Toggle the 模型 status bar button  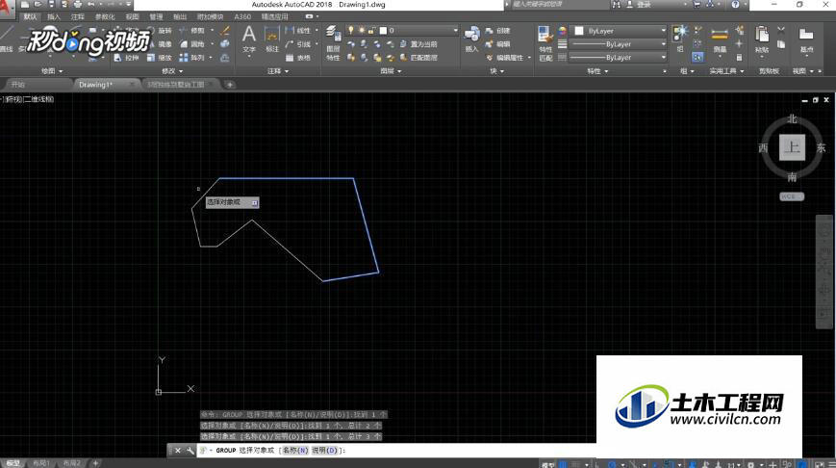pos(547,465)
